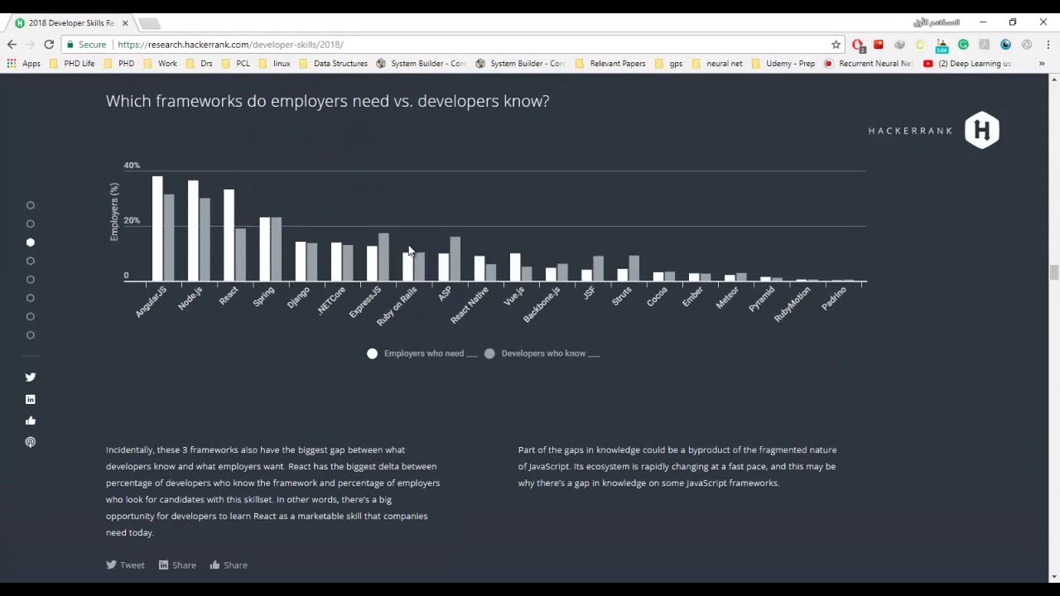Click the 'Ruby on Rails' axis label
This screenshot has height=596, width=1060.
(397, 306)
